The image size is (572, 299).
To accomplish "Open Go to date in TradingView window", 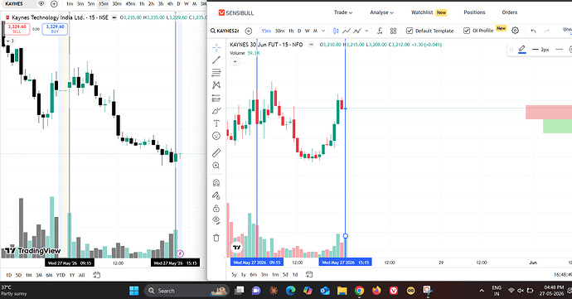I will point(96,275).
